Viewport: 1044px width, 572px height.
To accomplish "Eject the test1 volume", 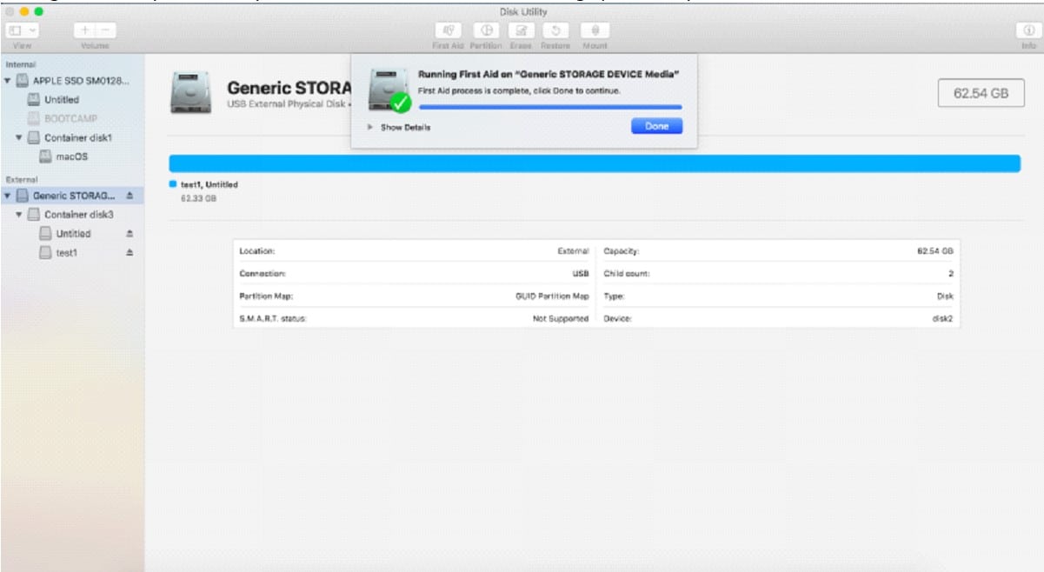I will 130,249.
